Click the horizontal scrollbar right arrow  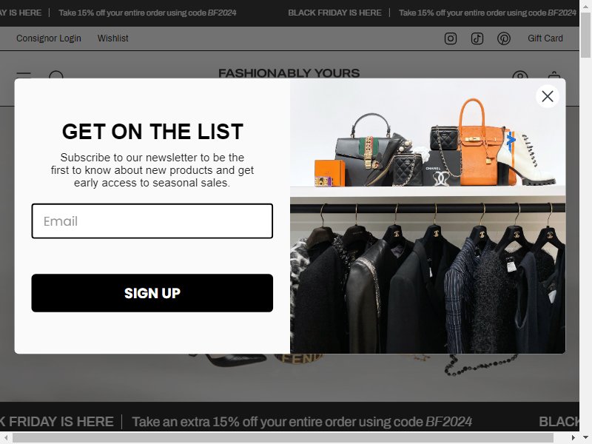click(573, 437)
